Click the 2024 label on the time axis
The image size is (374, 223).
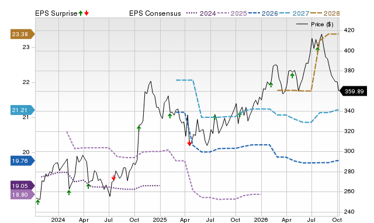(58, 219)
